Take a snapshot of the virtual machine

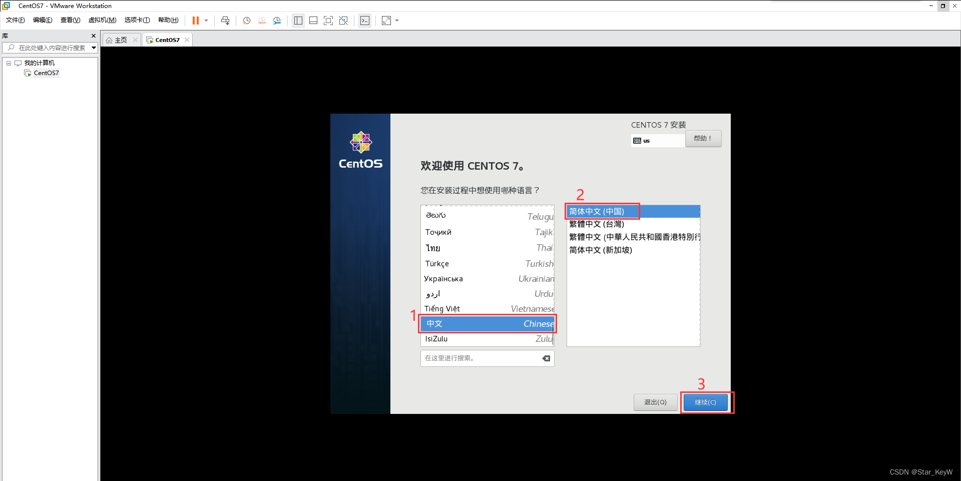tap(246, 21)
